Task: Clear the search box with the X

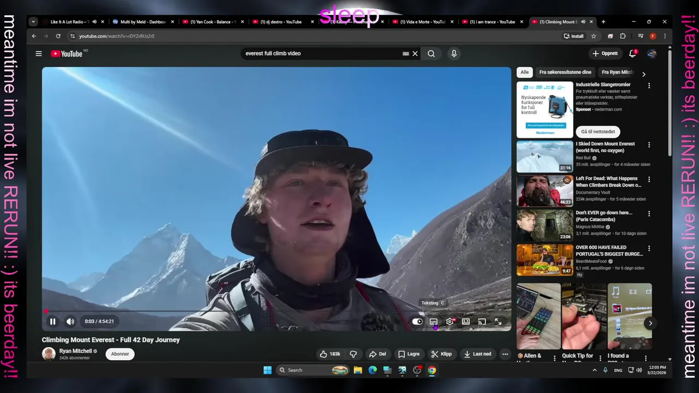Action: (x=415, y=53)
